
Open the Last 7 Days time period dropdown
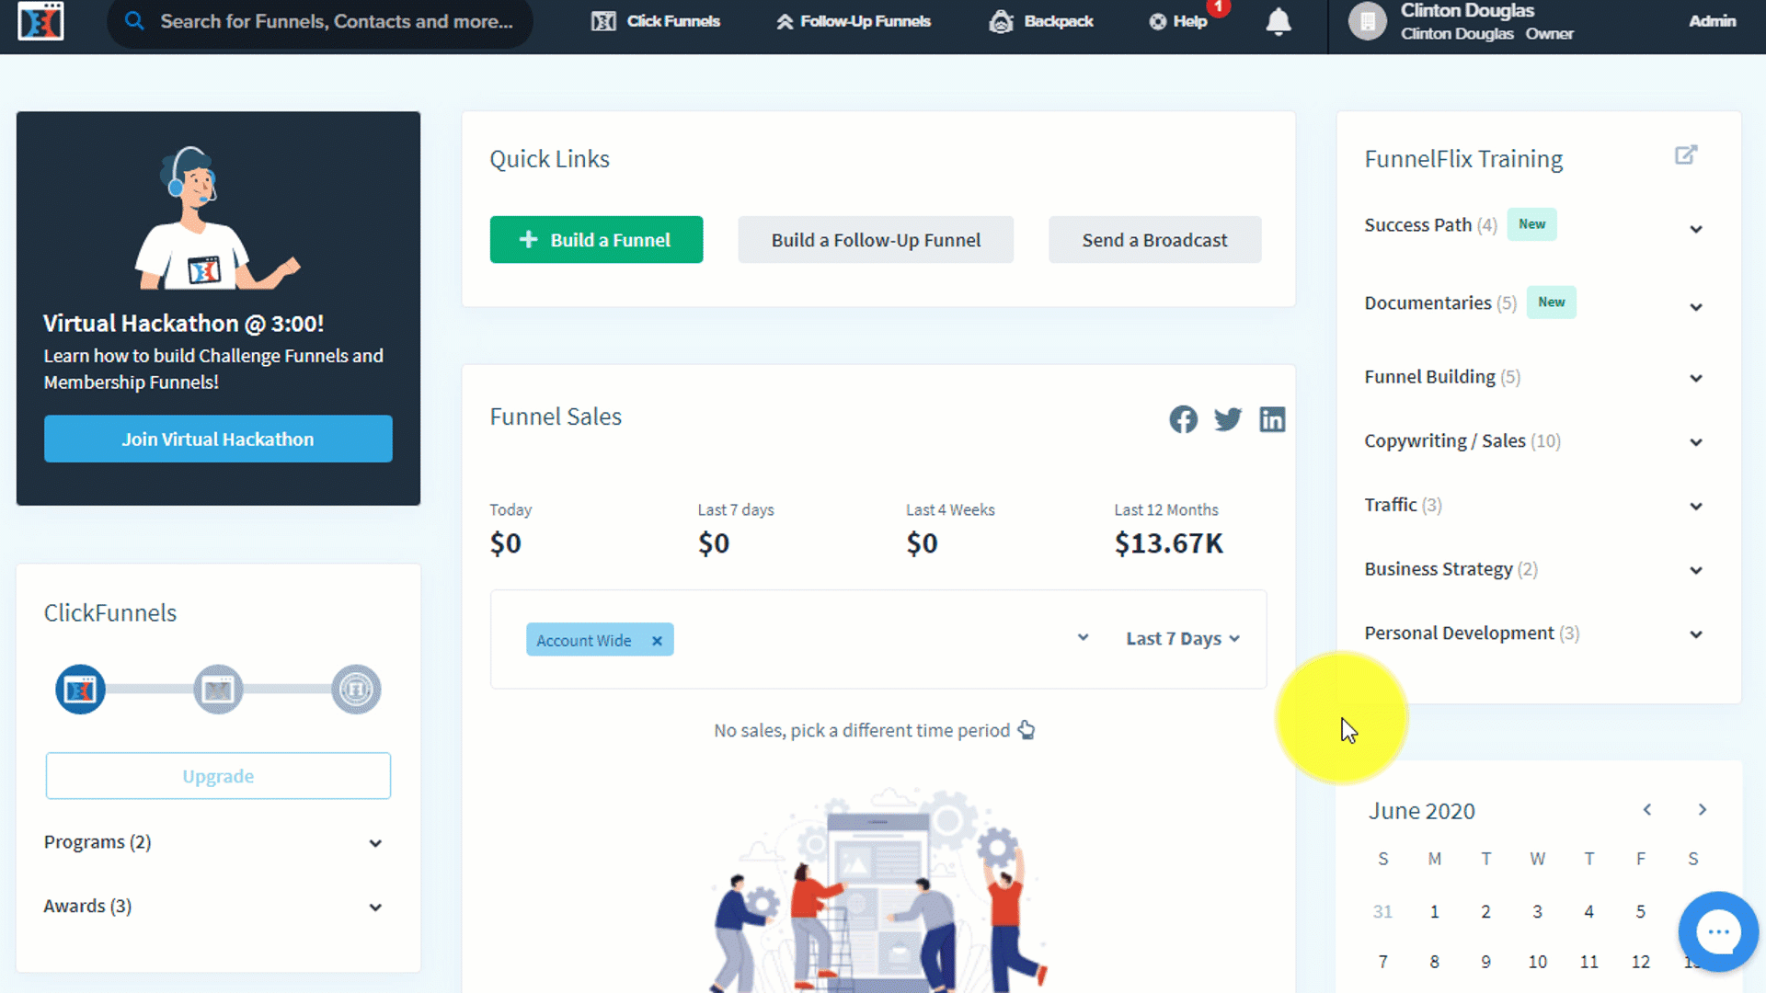click(x=1183, y=638)
